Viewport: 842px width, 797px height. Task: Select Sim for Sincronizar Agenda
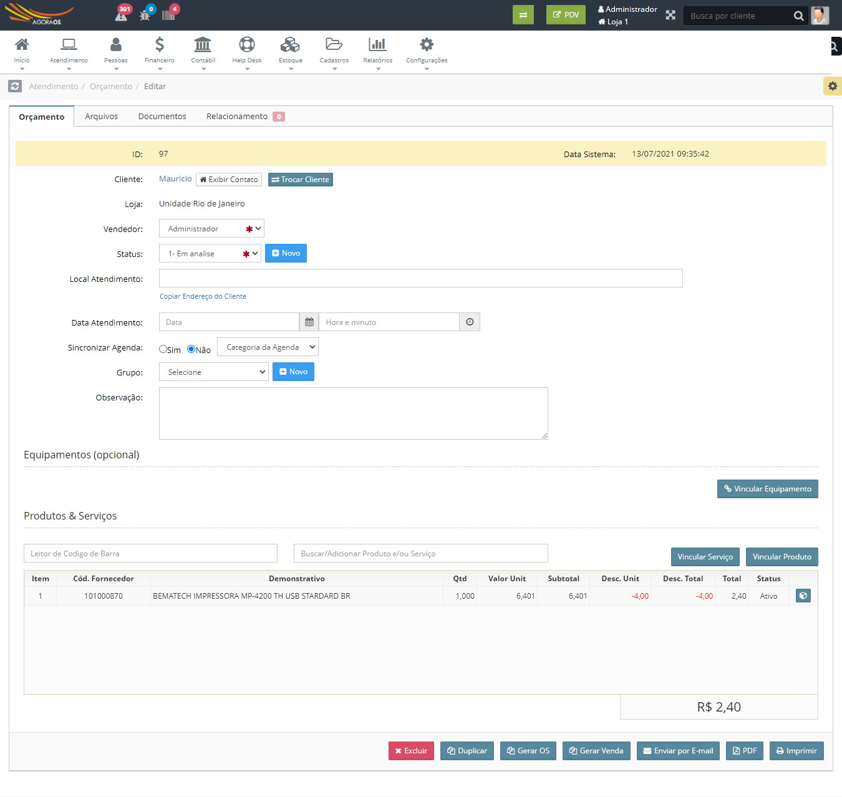click(163, 349)
